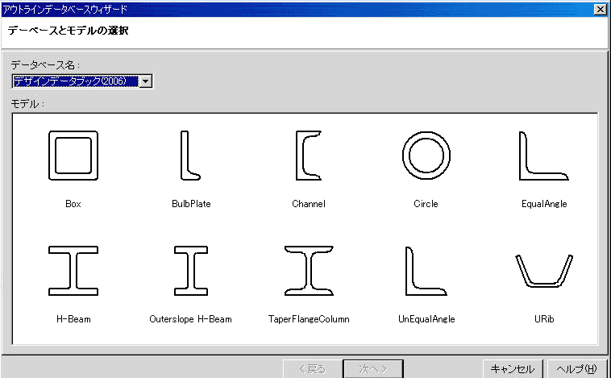Click the Circle label text
Image resolution: width=611 pixels, height=378 pixels.
tap(425, 204)
